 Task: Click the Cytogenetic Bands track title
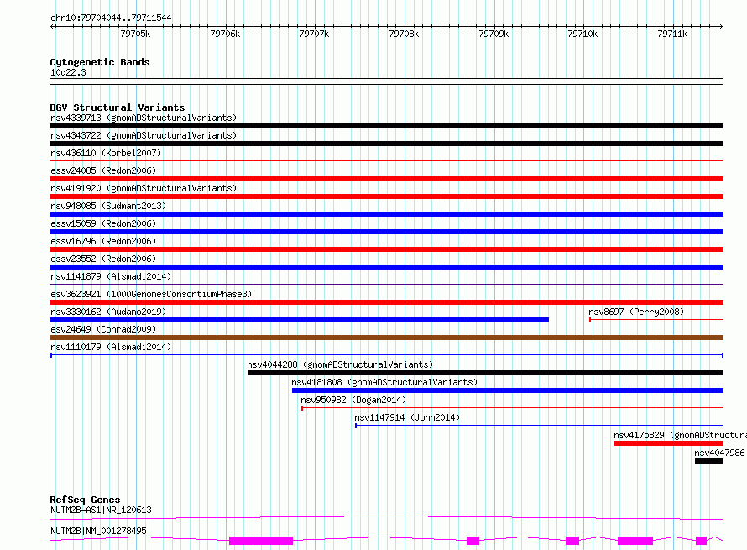coord(100,62)
